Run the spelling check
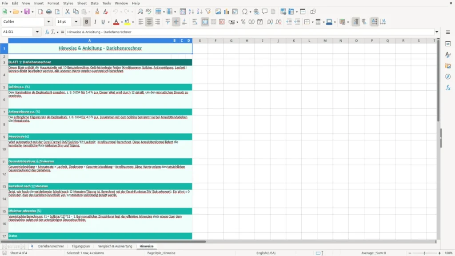 (x=148, y=12)
